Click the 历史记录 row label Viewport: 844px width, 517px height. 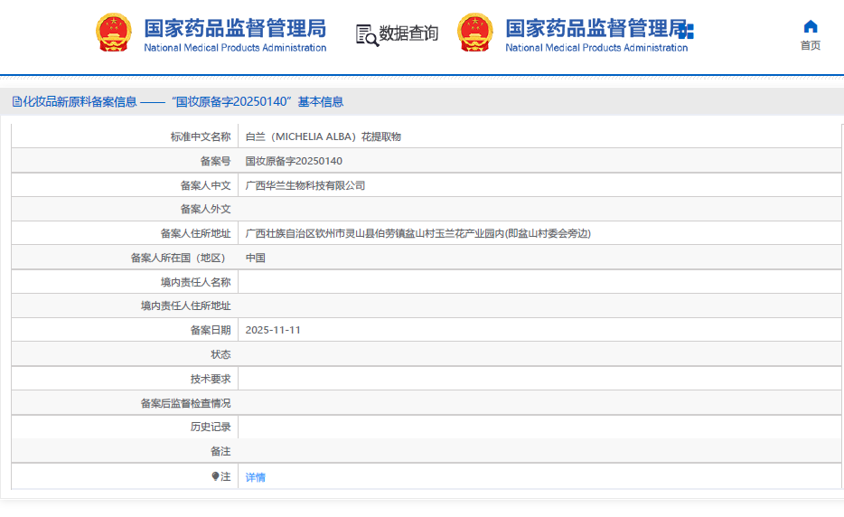tap(211, 427)
